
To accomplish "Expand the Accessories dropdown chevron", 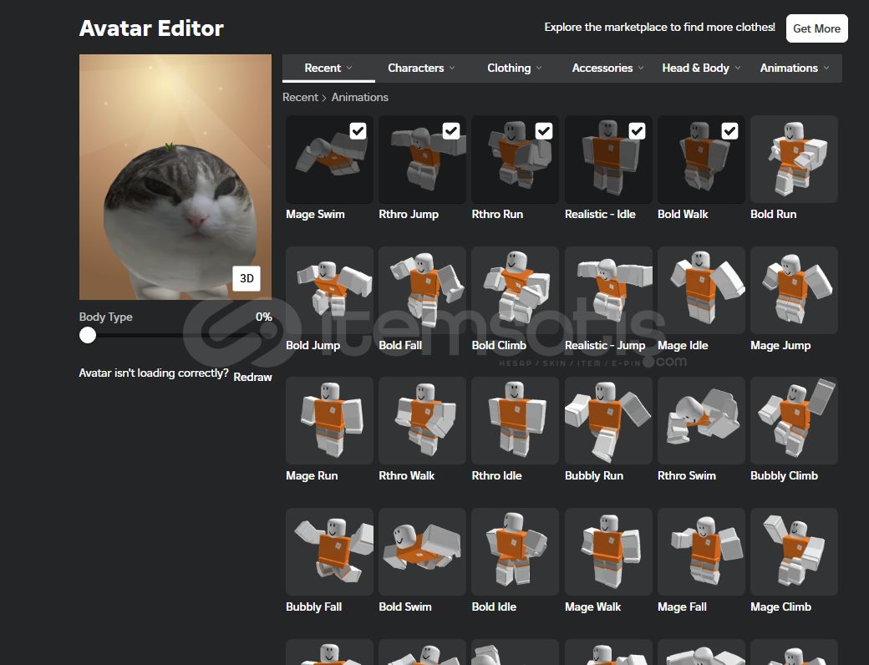I will click(x=641, y=68).
